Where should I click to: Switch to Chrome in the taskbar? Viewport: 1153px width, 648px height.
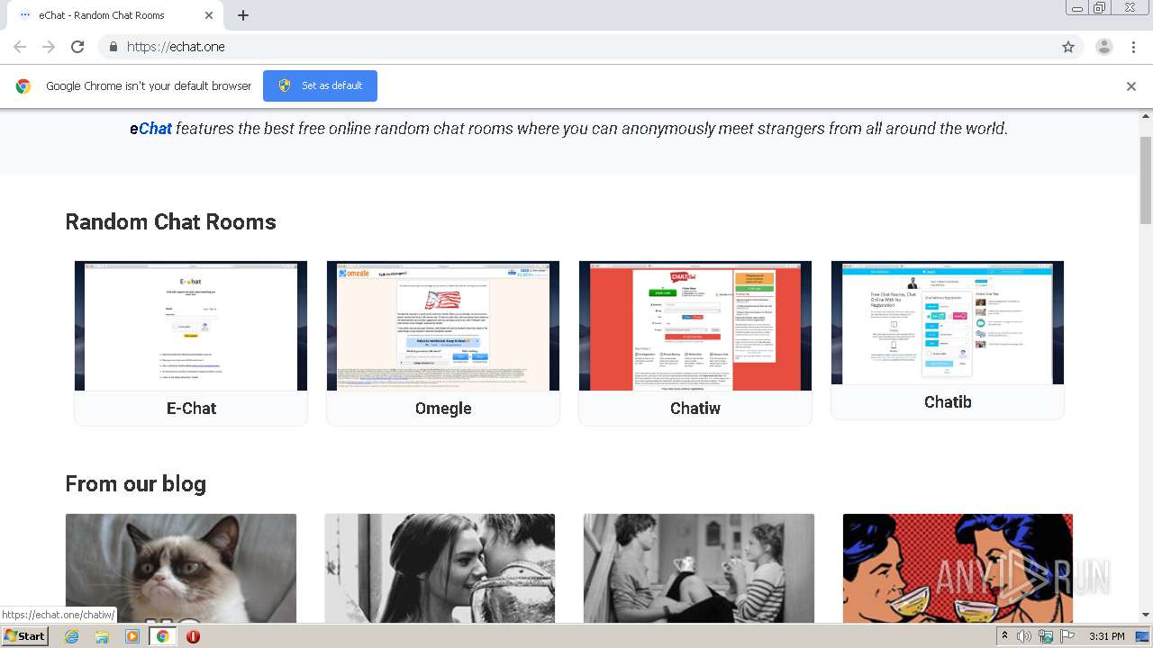click(x=163, y=636)
